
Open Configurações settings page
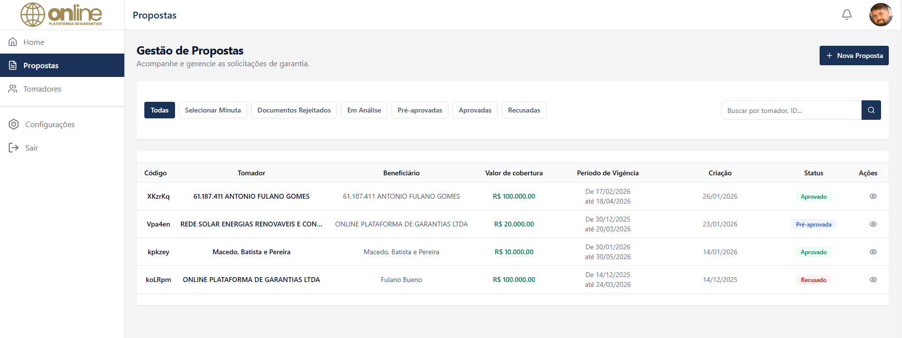(x=50, y=124)
